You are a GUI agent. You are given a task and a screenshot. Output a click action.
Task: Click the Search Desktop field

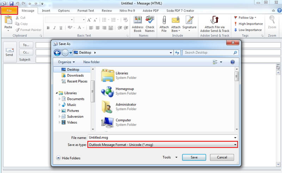(x=208, y=53)
